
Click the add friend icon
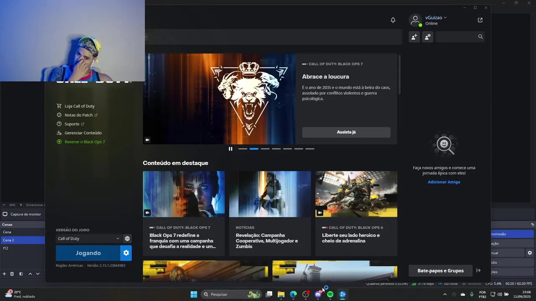tap(414, 37)
